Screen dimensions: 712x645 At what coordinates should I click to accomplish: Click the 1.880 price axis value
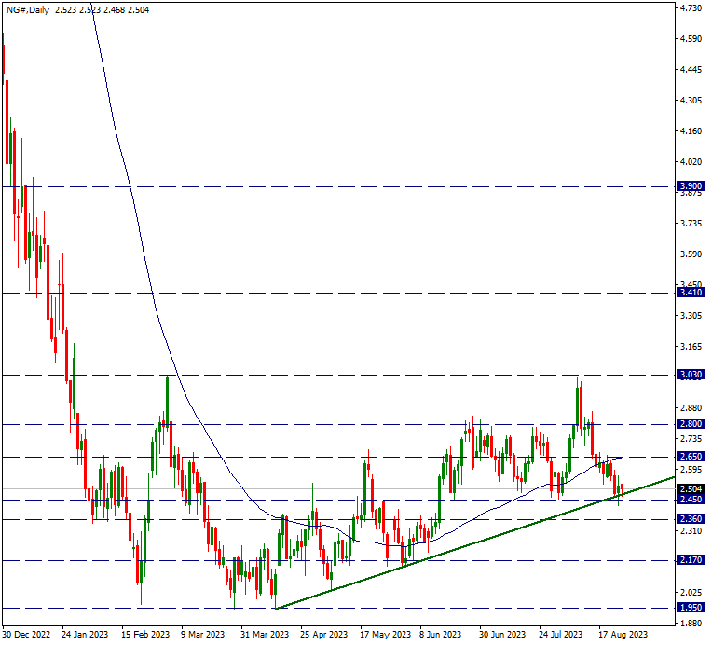tap(691, 624)
